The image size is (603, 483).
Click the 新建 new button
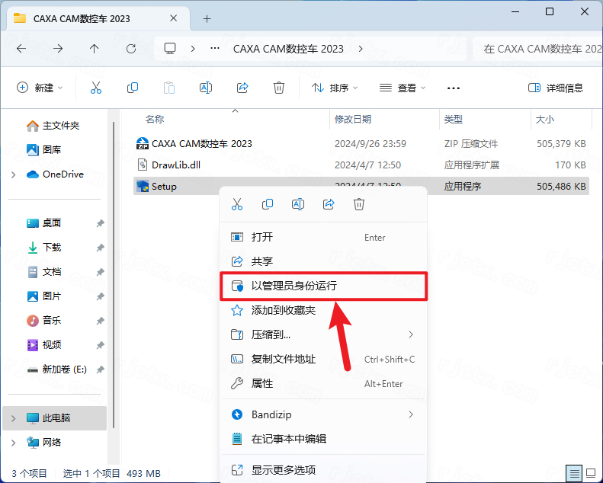(x=40, y=88)
